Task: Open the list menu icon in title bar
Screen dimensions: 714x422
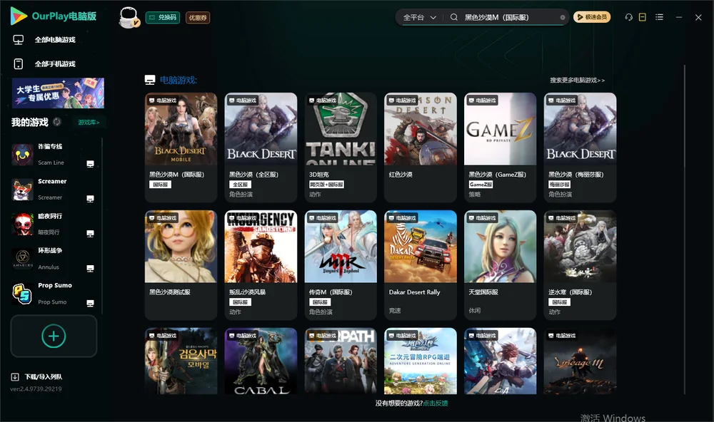Action: click(659, 17)
